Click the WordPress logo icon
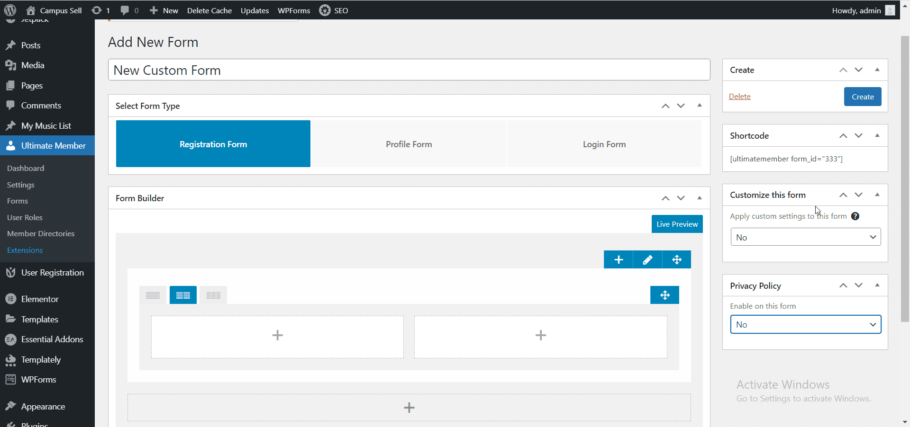The image size is (910, 427). click(10, 10)
